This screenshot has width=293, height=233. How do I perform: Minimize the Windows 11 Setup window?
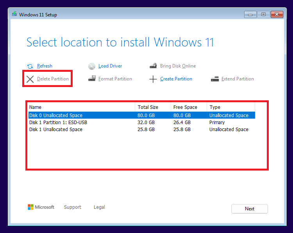250,14
